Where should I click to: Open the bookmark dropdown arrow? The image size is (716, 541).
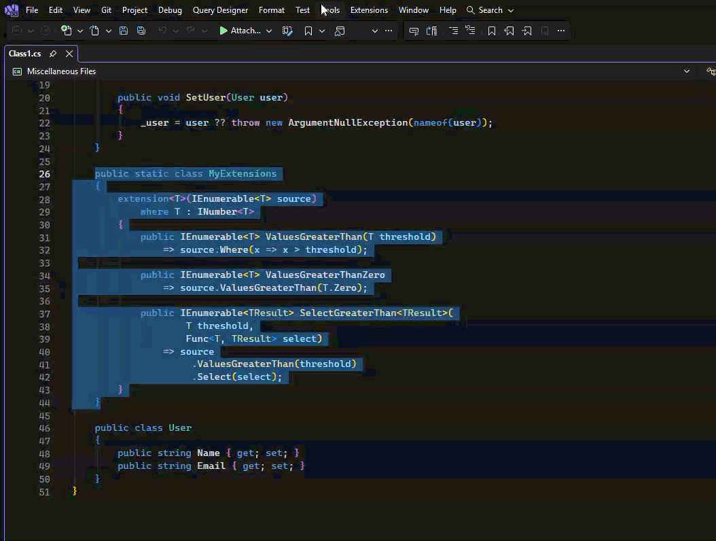(322, 31)
